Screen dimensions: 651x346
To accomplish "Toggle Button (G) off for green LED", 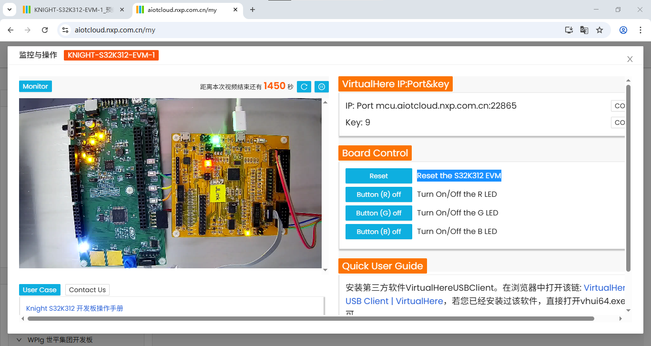I will pyautogui.click(x=379, y=213).
